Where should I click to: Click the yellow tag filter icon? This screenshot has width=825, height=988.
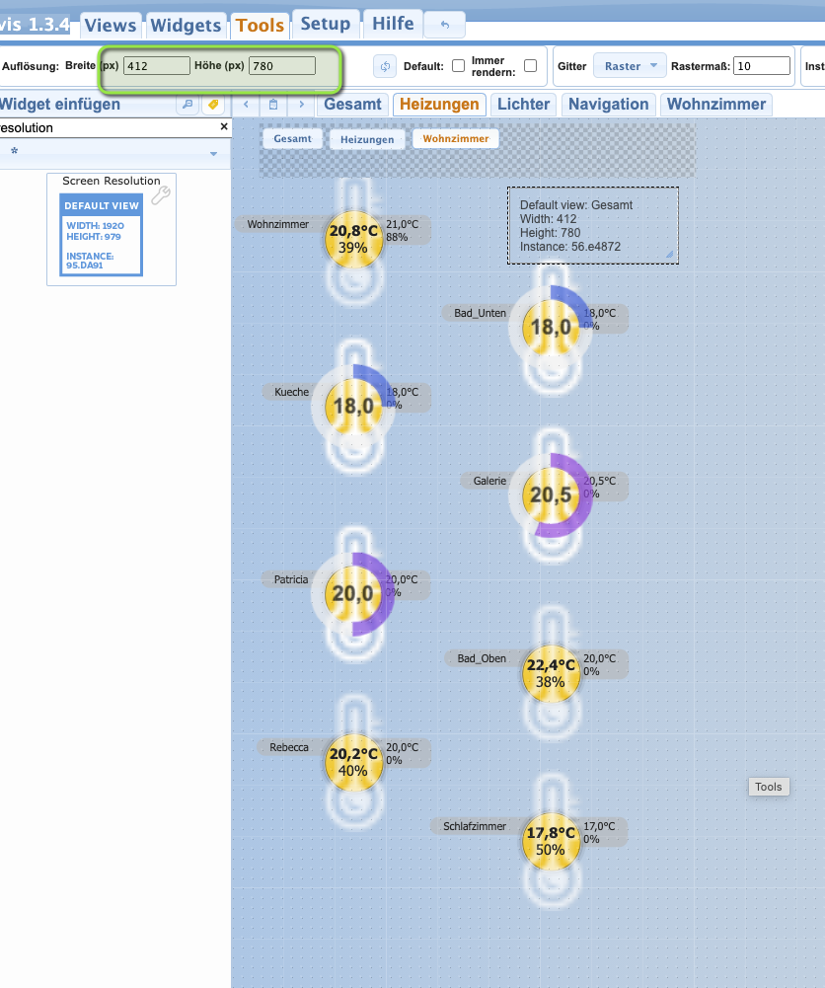click(213, 104)
